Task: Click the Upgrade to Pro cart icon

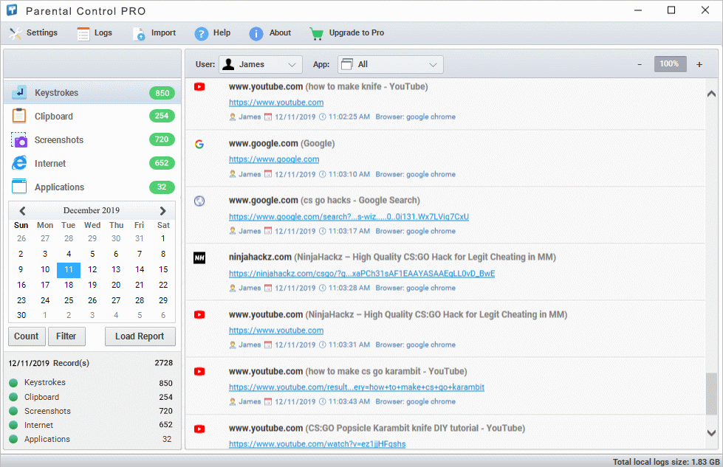Action: (316, 33)
